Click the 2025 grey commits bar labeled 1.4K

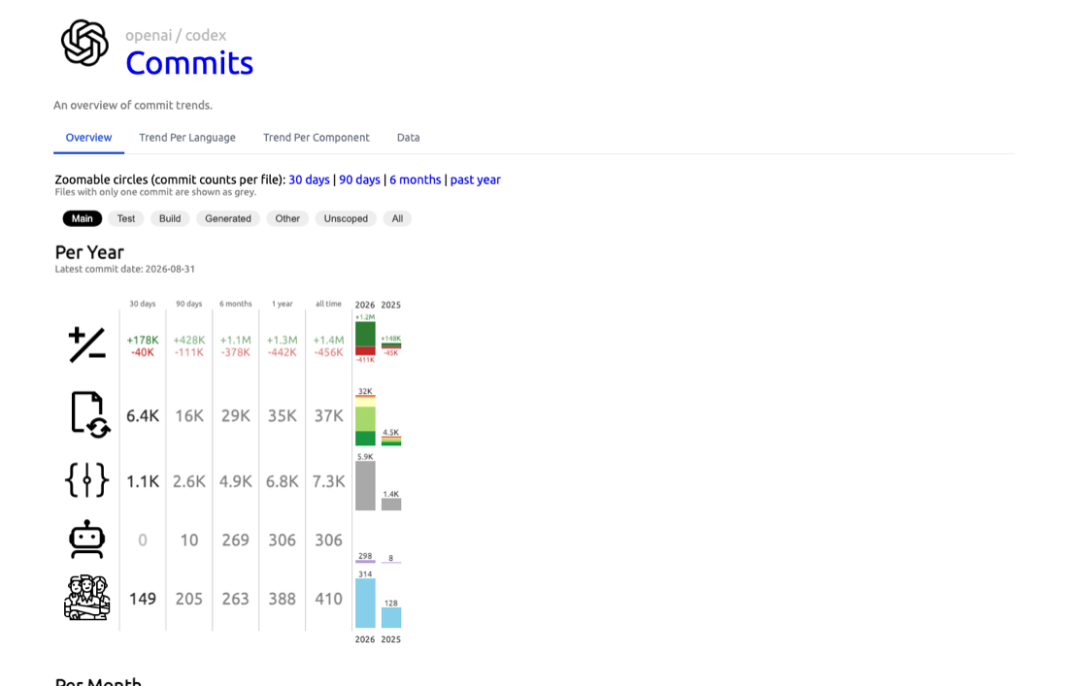click(x=391, y=505)
